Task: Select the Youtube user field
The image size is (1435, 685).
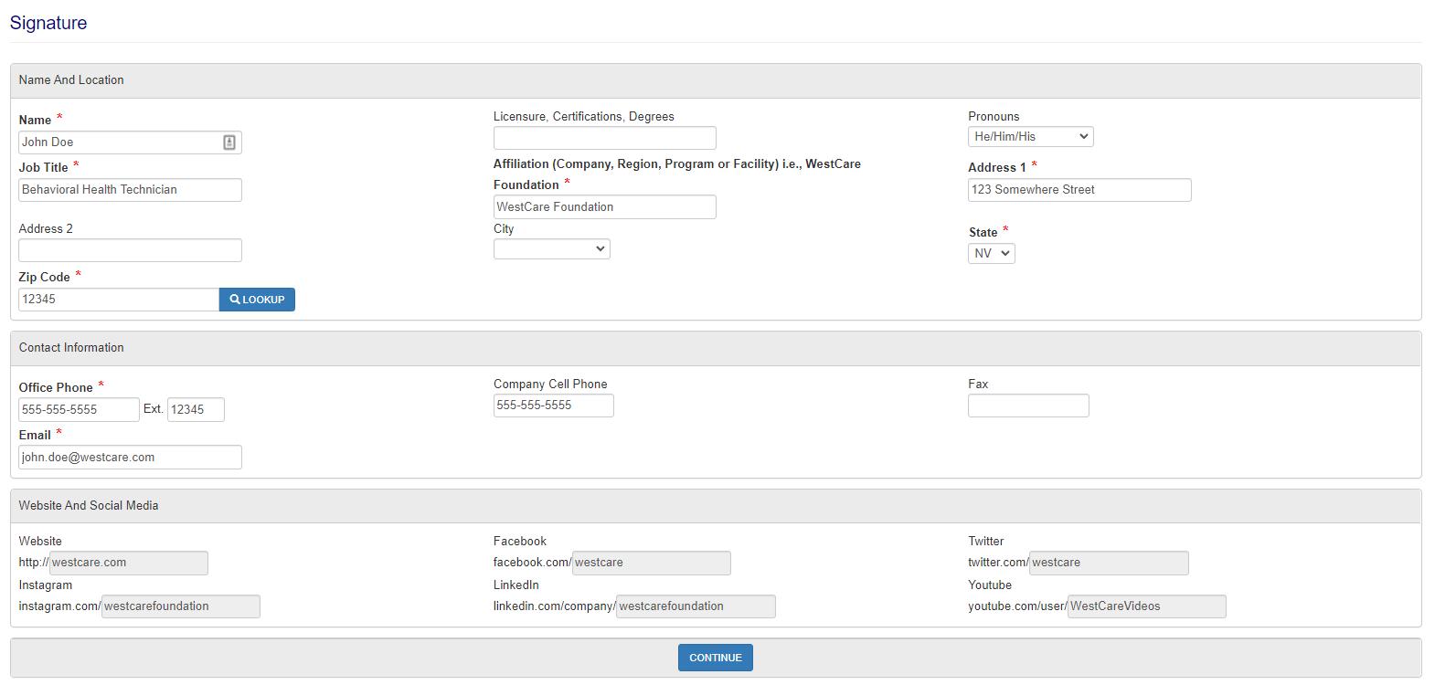Action: pyautogui.click(x=1146, y=606)
